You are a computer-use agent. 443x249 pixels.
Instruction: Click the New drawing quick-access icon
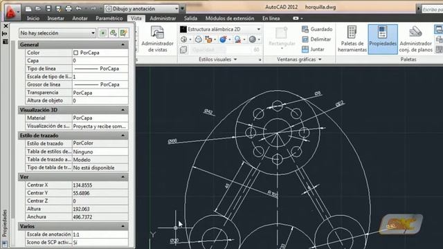point(28,9)
